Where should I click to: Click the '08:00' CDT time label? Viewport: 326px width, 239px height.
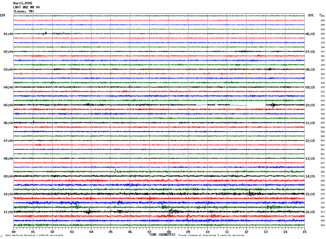point(8,159)
